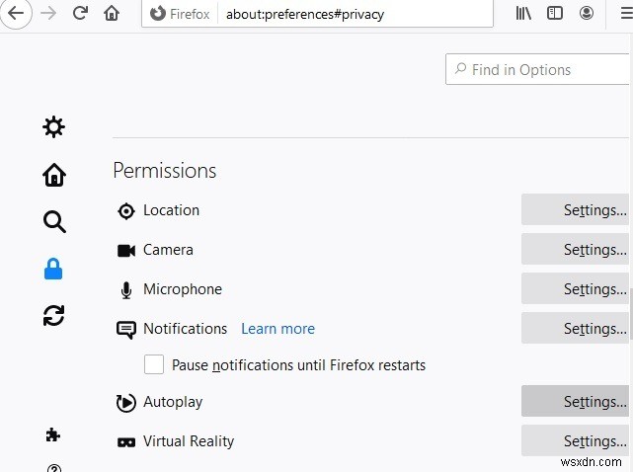This screenshot has width=633, height=472.
Task: Open Search settings category
Action: (54, 221)
